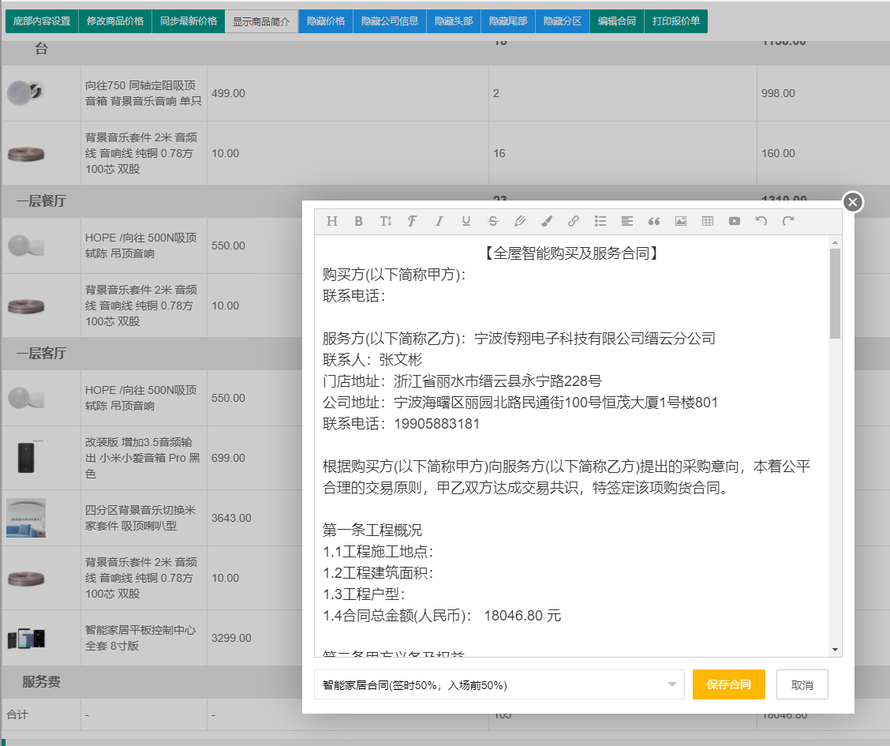Toggle 隐藏价格 option
This screenshot has height=746, width=890.
click(x=326, y=21)
